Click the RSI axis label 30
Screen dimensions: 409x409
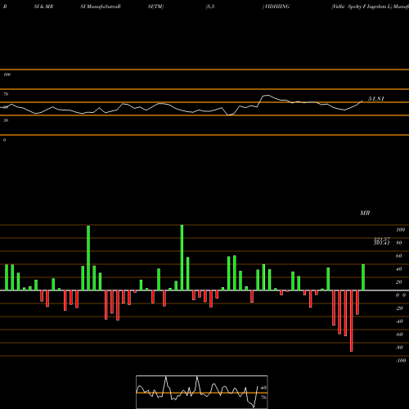[x=6, y=120]
